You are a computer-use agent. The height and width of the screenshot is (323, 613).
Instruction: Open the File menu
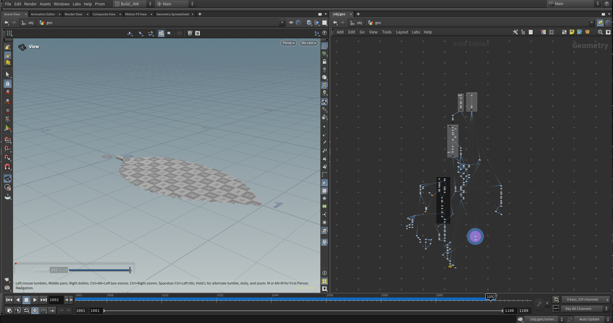tap(8, 4)
